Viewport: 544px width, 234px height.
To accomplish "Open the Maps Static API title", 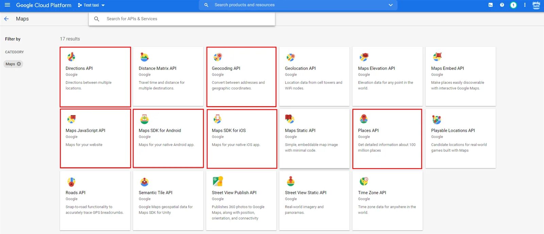I will pyautogui.click(x=300, y=130).
